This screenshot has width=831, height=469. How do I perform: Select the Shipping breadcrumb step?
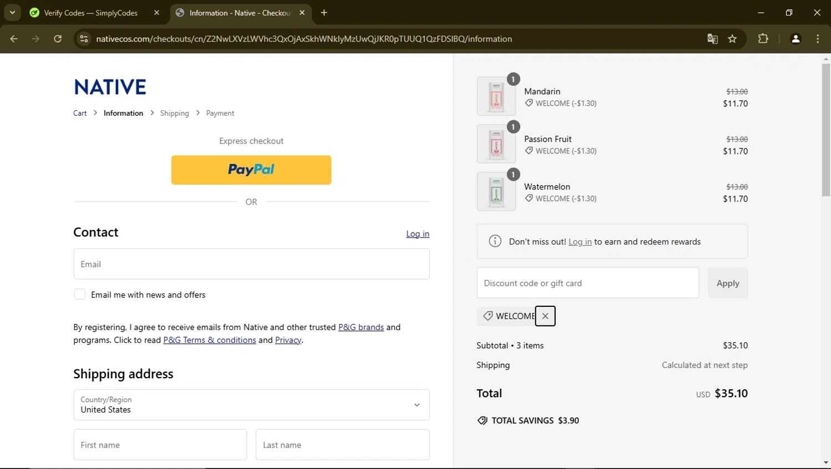(x=175, y=113)
